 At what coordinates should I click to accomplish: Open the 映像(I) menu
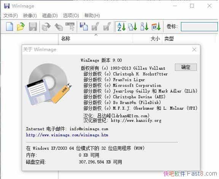coord(30,16)
